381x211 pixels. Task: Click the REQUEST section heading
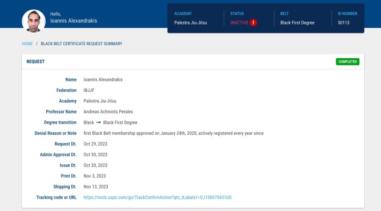pyautogui.click(x=35, y=61)
